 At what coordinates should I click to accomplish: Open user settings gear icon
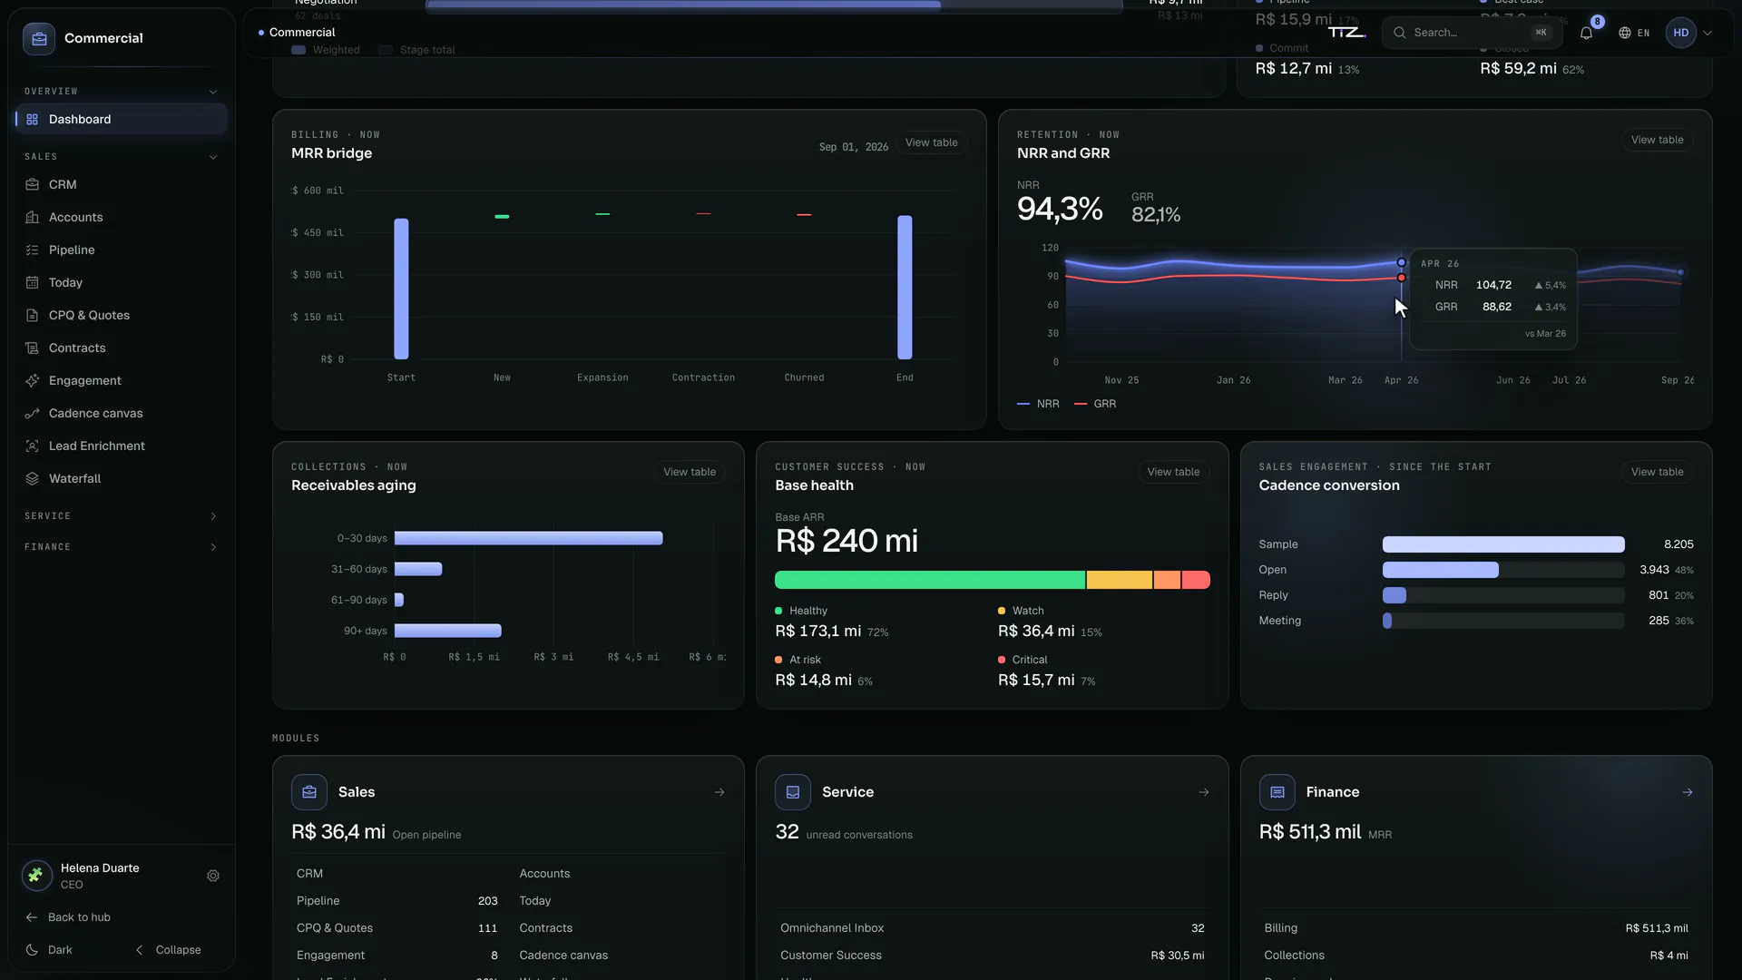[x=213, y=877]
